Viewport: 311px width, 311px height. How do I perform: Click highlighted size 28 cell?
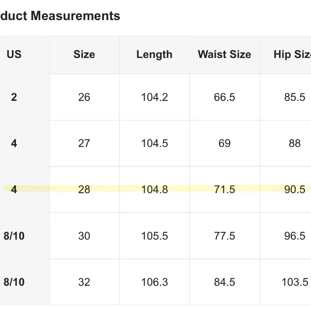click(x=84, y=189)
